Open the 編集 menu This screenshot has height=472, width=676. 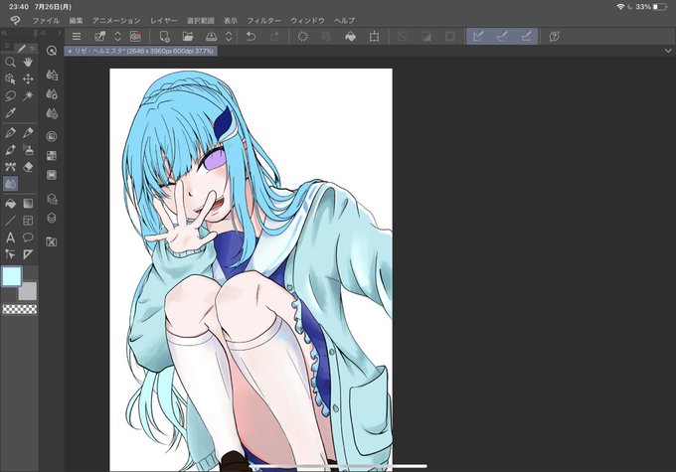(x=76, y=20)
